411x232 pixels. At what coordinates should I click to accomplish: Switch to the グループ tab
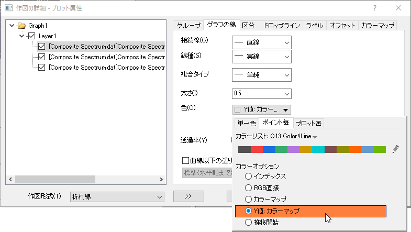(188, 26)
